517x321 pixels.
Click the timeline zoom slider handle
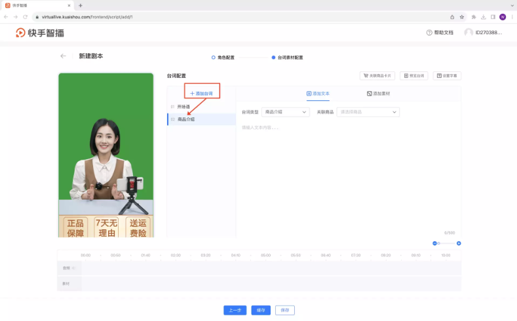pos(438,243)
